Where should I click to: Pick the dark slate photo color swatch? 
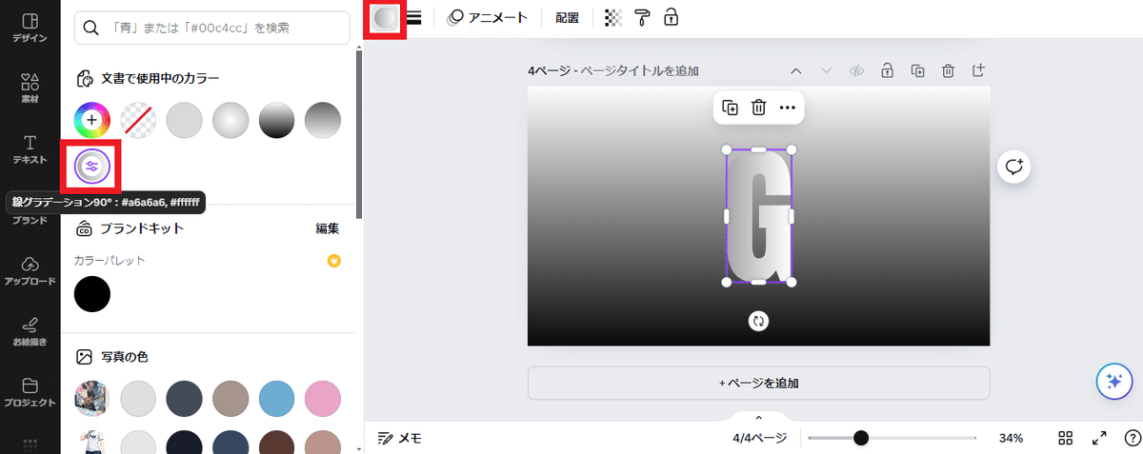(x=185, y=398)
